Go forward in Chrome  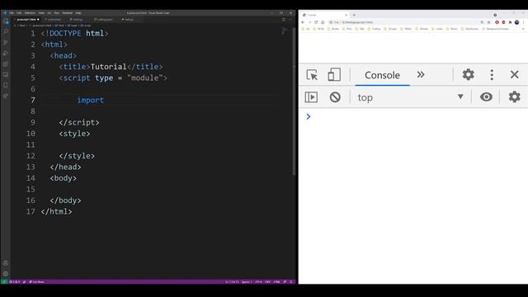click(309, 22)
